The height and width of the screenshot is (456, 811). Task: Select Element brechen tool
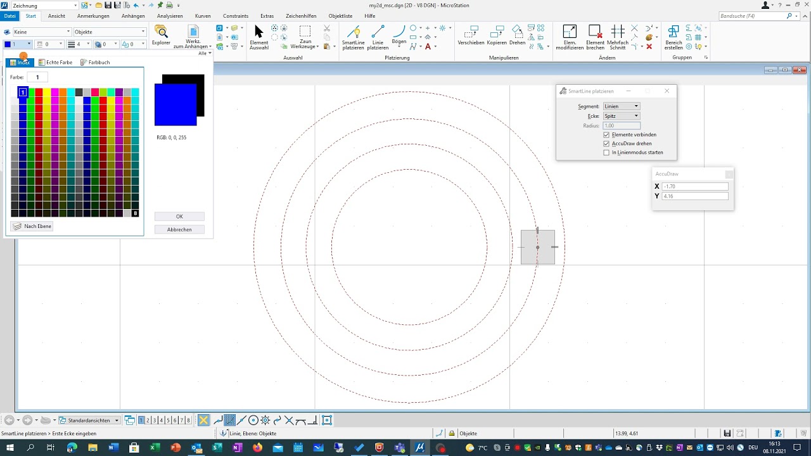595,37
